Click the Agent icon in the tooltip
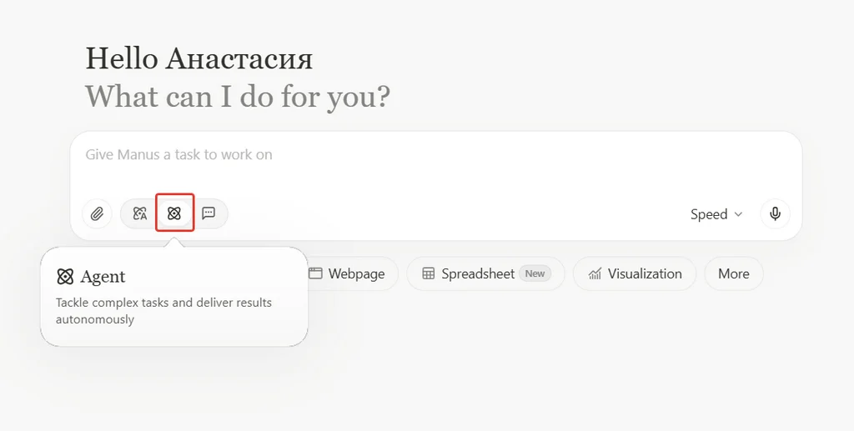 pyautogui.click(x=65, y=277)
